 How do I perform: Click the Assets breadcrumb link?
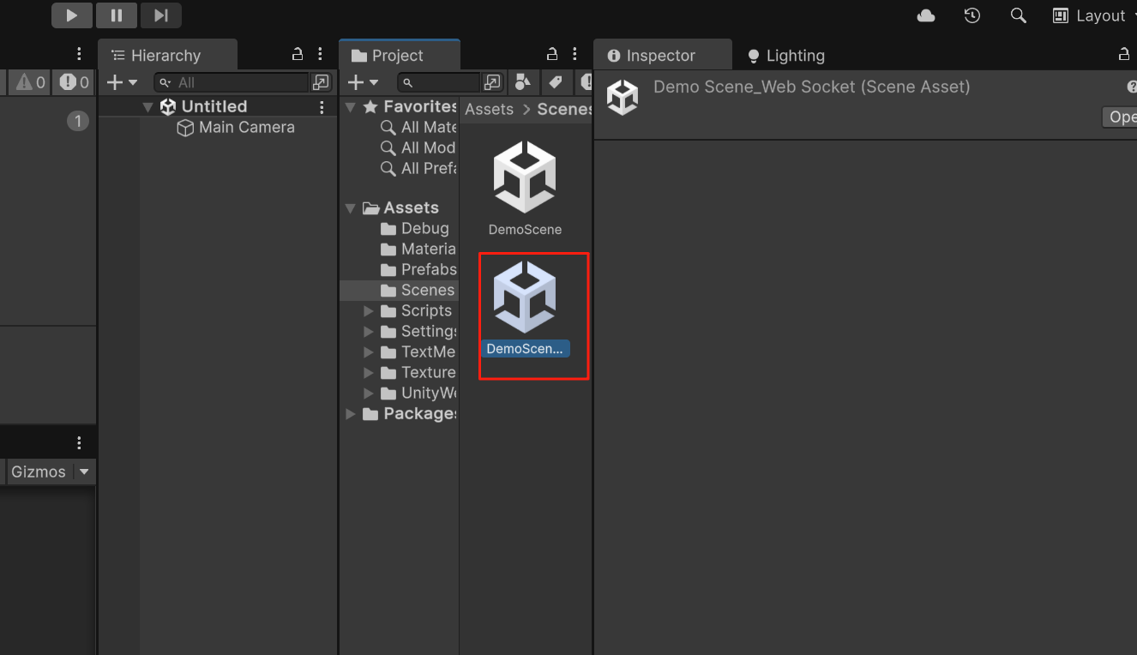click(x=489, y=109)
